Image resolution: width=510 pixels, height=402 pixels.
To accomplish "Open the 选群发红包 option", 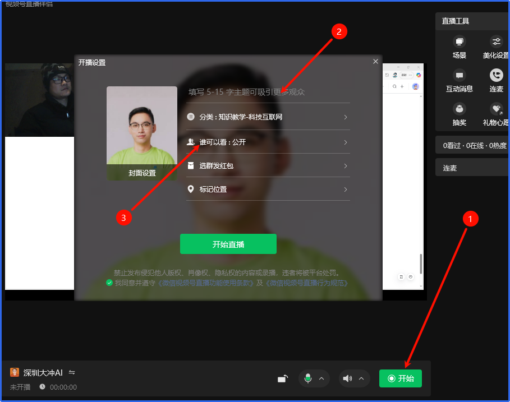I will pos(268,166).
